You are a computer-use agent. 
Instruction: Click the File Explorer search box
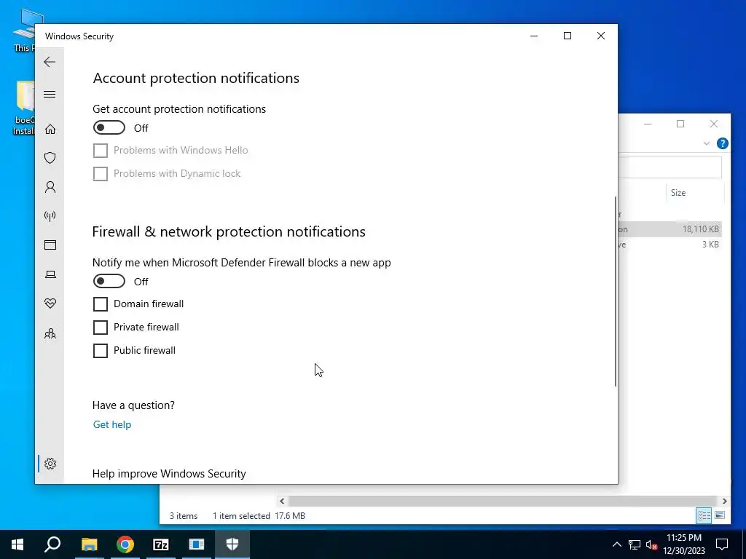[x=670, y=168]
